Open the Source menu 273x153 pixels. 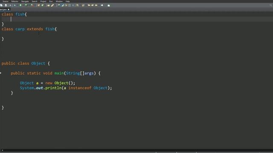6,1
